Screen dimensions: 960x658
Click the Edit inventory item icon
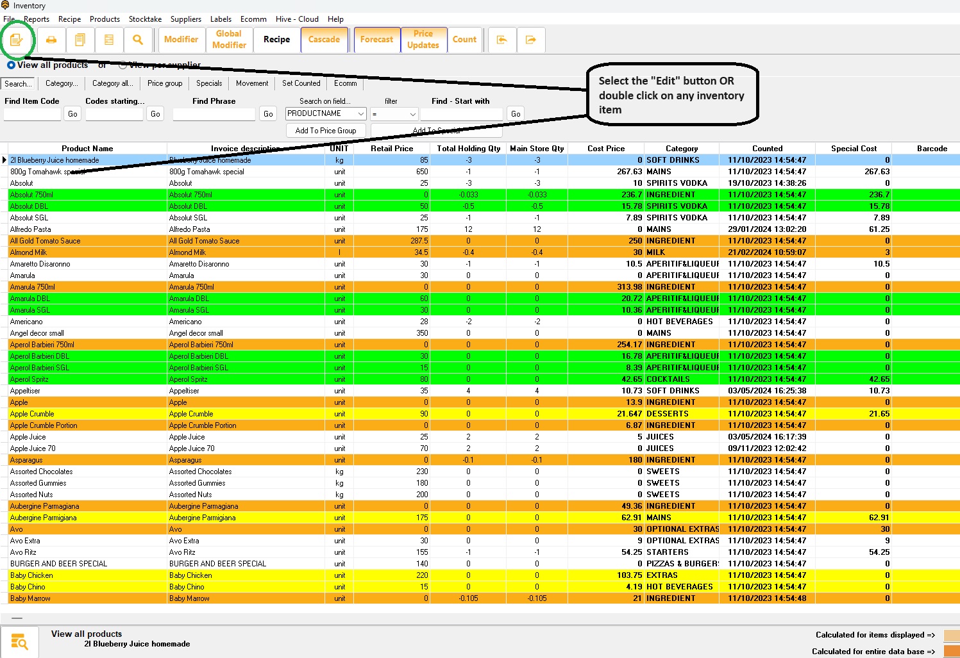click(17, 40)
